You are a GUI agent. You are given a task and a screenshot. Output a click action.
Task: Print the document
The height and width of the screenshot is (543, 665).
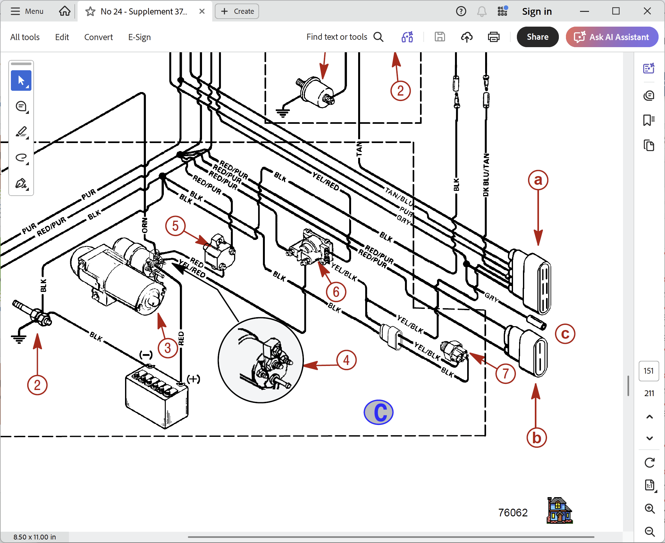click(494, 37)
